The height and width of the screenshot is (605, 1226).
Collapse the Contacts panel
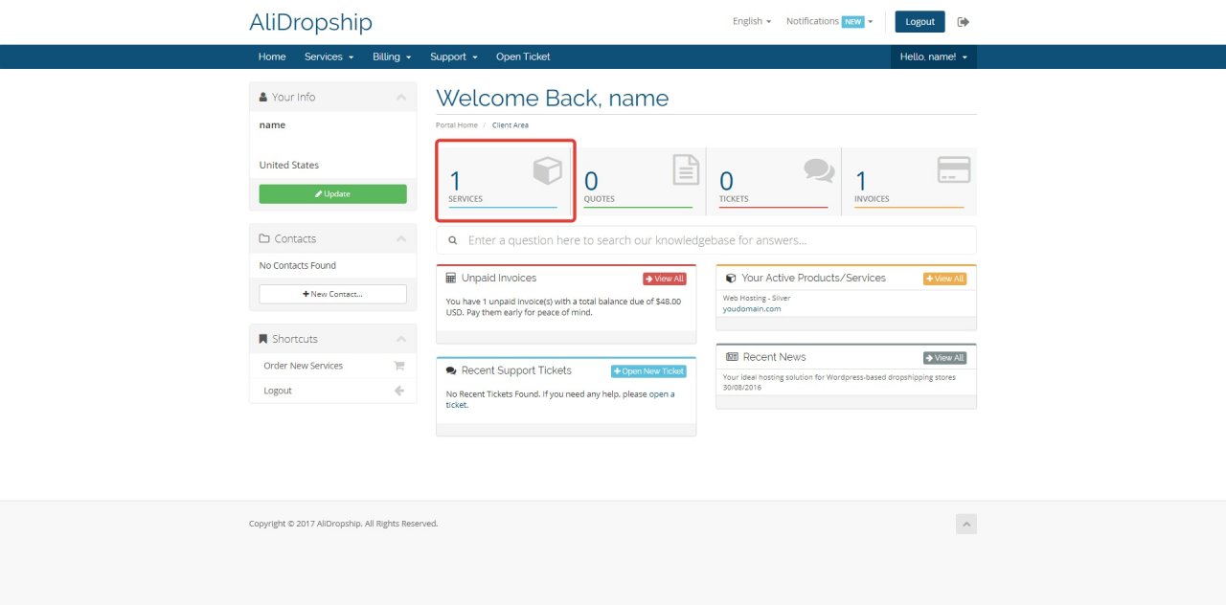[x=400, y=239]
